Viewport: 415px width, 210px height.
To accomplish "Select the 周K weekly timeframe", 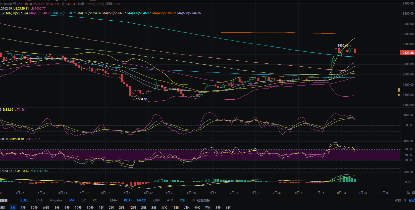I will [164, 207].
